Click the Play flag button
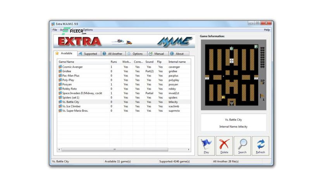324x187 pixels. coord(206,146)
